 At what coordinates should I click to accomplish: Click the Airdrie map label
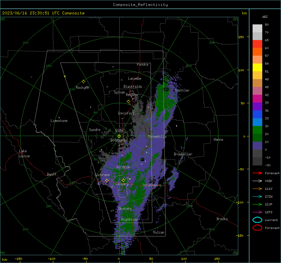[x=123, y=167]
